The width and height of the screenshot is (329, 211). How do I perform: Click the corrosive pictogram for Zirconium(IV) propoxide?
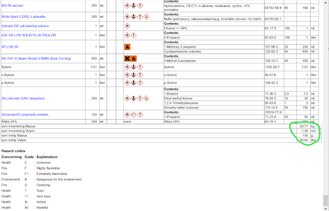pos(134,115)
